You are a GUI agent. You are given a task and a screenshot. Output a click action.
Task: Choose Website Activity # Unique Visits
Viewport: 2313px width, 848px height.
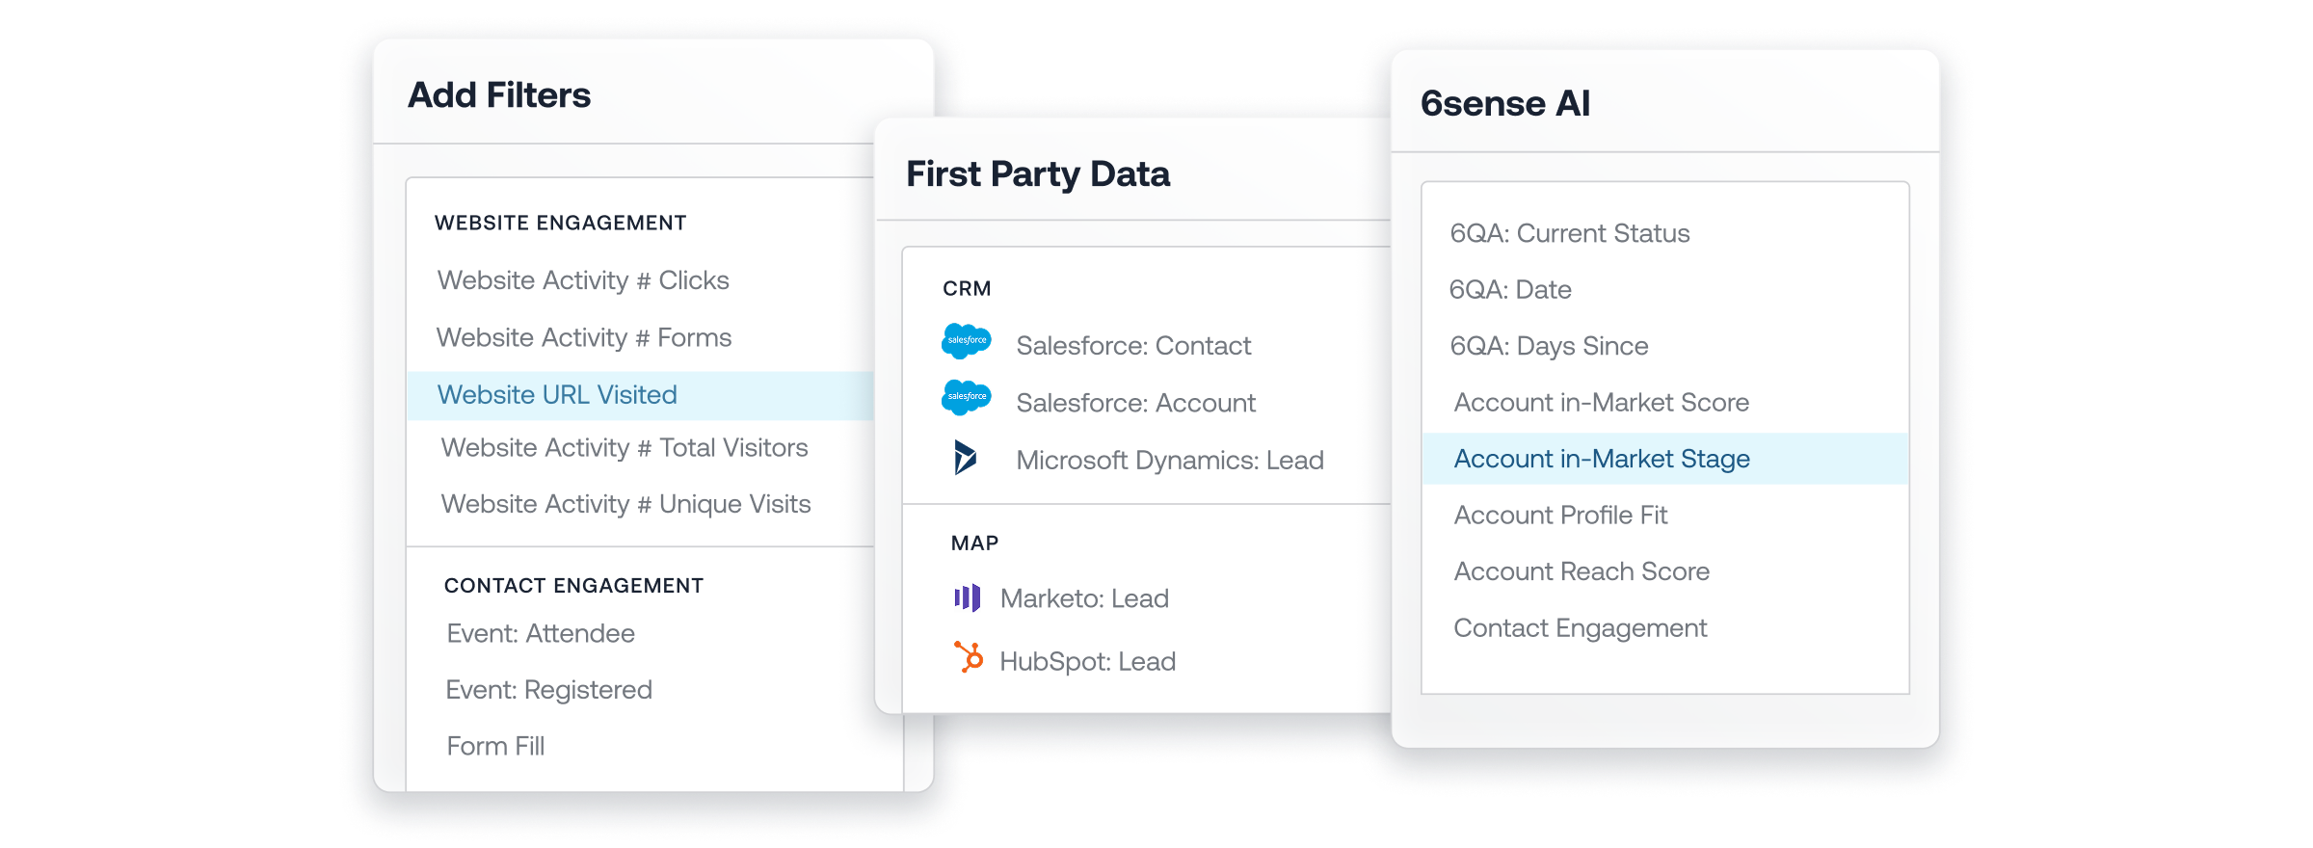pos(625,504)
